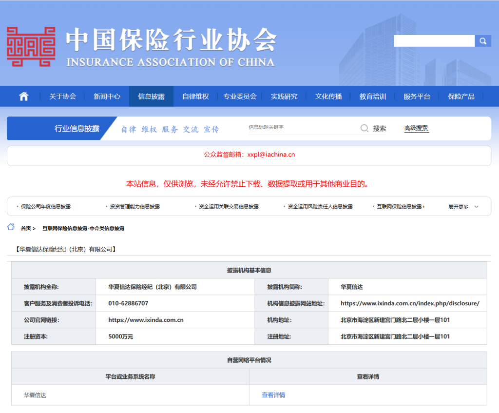Click the 披露机构全称 company name value
Viewport: 499px width, 413px height.
click(x=153, y=287)
